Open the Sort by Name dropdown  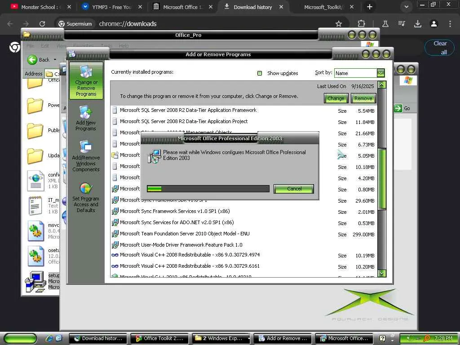pyautogui.click(x=380, y=73)
